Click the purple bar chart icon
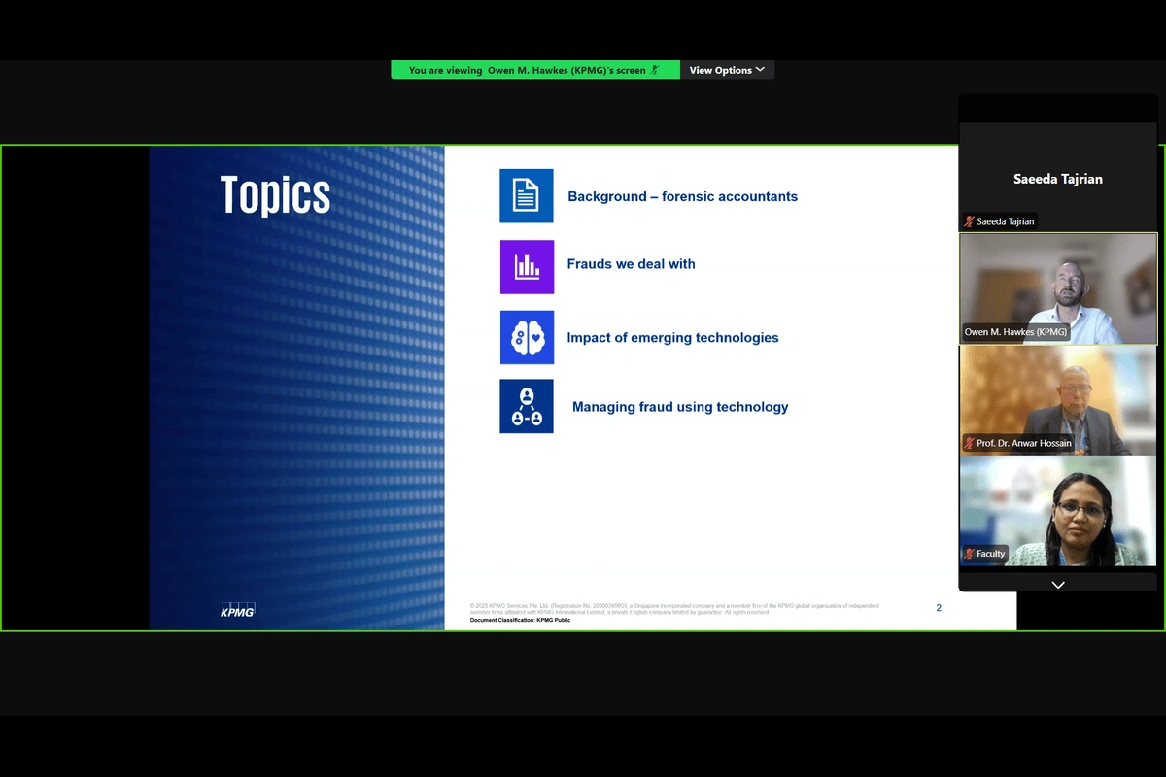The width and height of the screenshot is (1166, 777). click(x=527, y=267)
